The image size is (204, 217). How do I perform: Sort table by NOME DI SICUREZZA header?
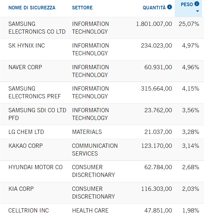pos(32,7)
